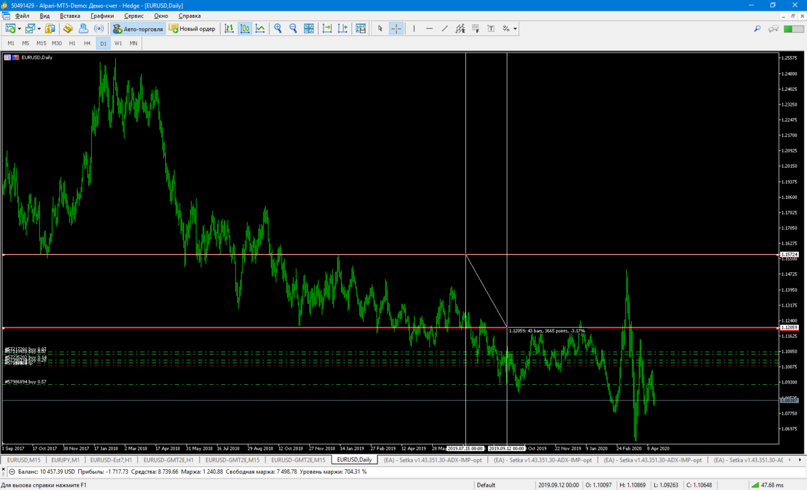807x490 pixels.
Task: Click the 2019.07.15 00:00 date marker
Action: (x=465, y=449)
